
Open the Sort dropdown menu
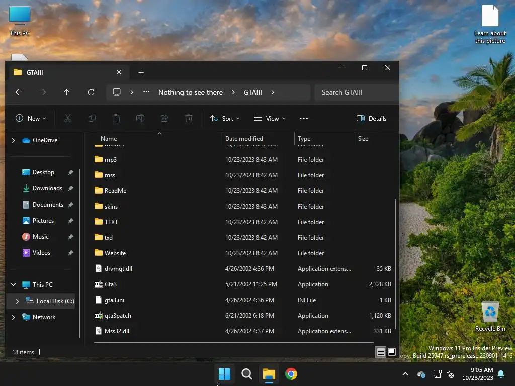point(225,118)
